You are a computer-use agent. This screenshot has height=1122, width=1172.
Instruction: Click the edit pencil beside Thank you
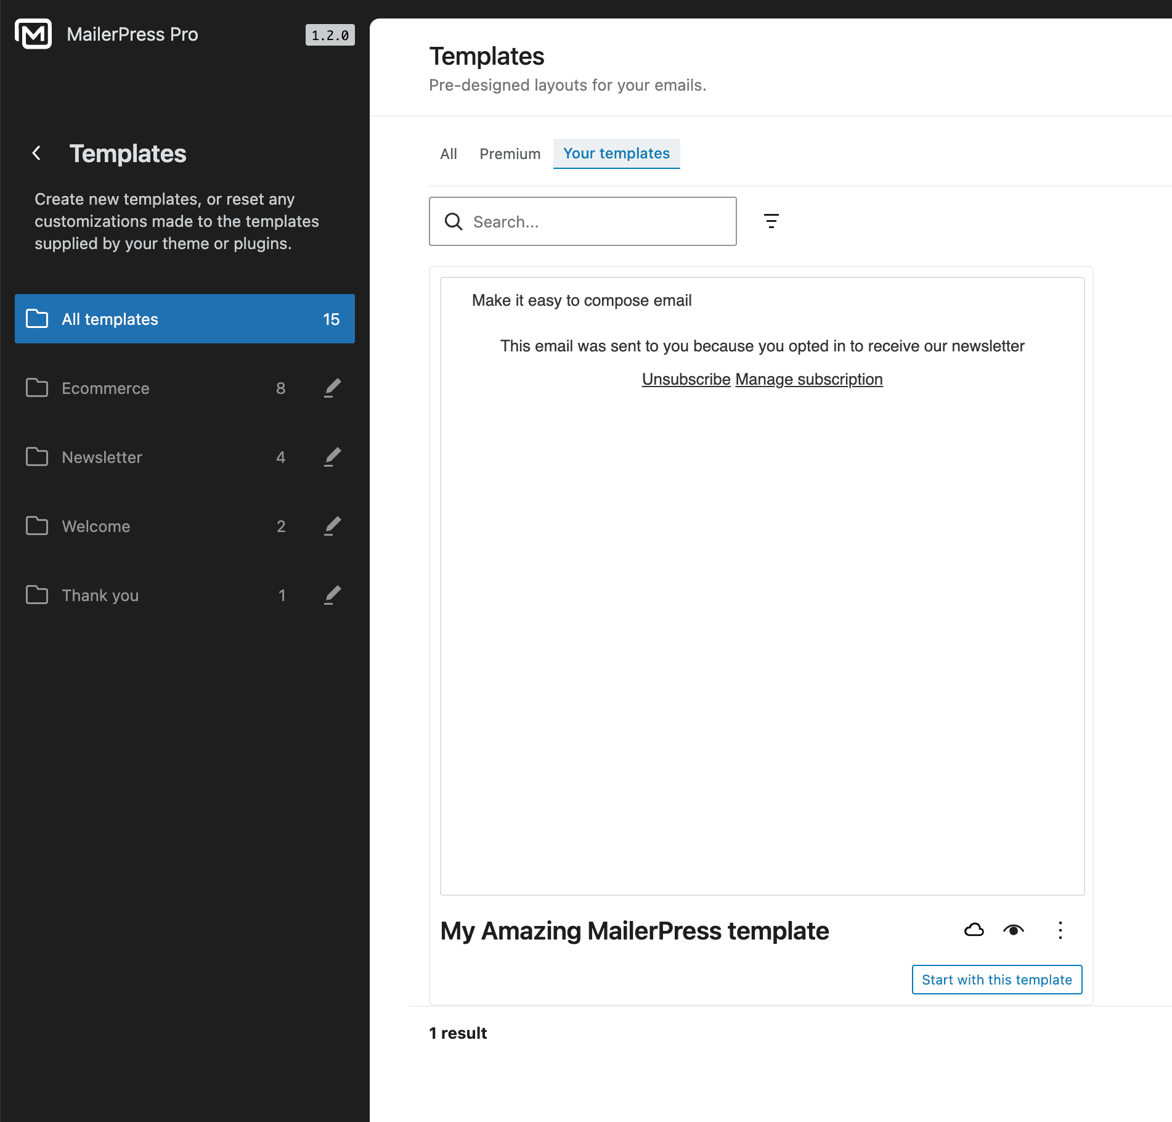coord(333,595)
